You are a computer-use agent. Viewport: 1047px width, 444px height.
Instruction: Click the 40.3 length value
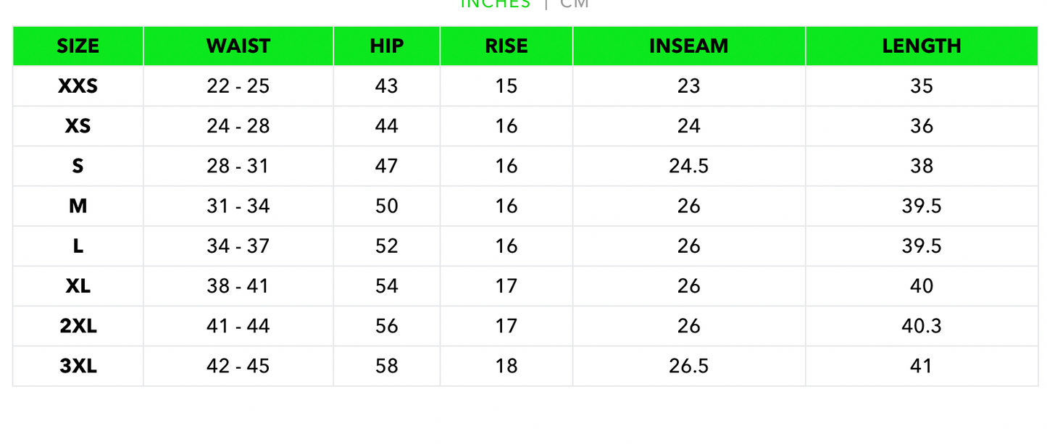[x=921, y=326]
